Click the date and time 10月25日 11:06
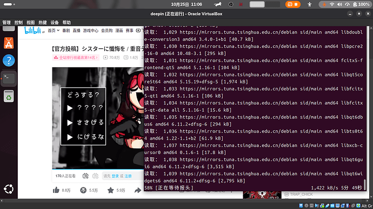Image resolution: width=373 pixels, height=209 pixels. pos(186,4)
